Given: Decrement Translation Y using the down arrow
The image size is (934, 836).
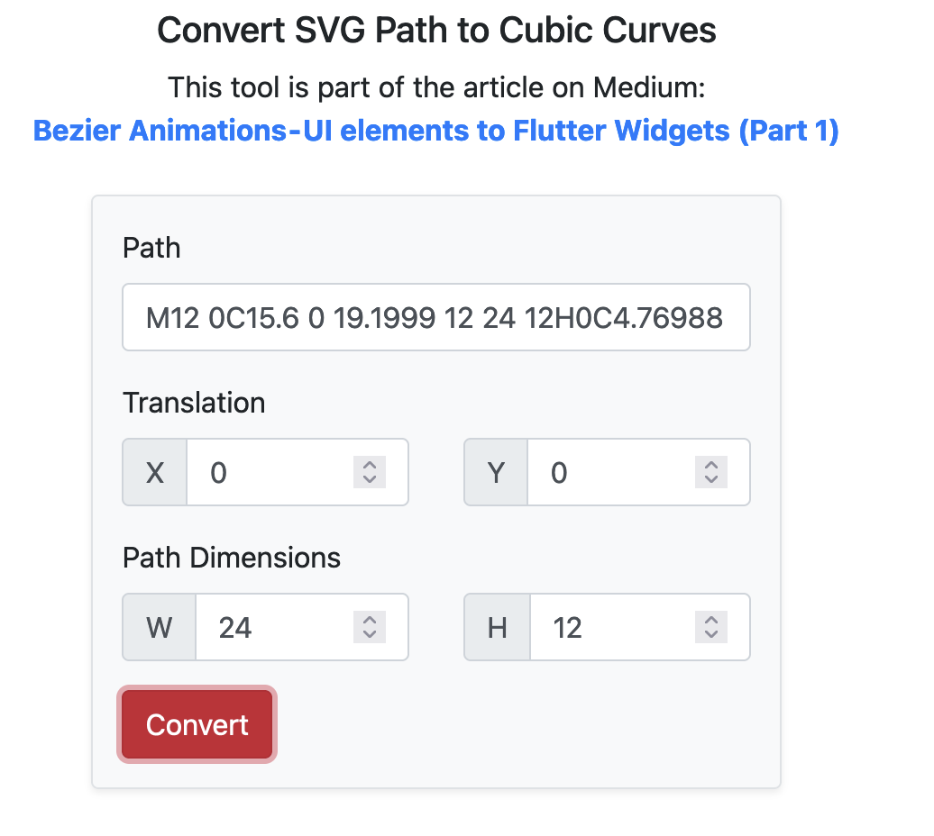Looking at the screenshot, I should coord(710,479).
